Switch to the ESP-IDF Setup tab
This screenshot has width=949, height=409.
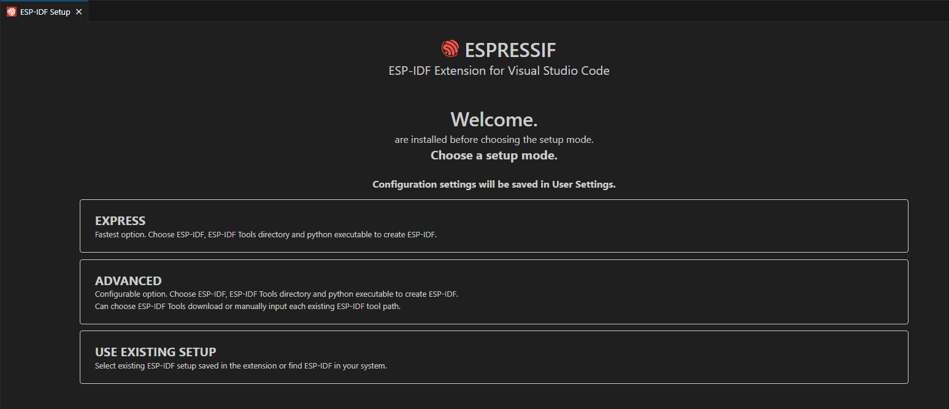[x=44, y=12]
